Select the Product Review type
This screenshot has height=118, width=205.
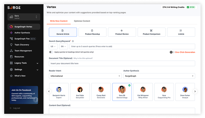tap(122, 32)
